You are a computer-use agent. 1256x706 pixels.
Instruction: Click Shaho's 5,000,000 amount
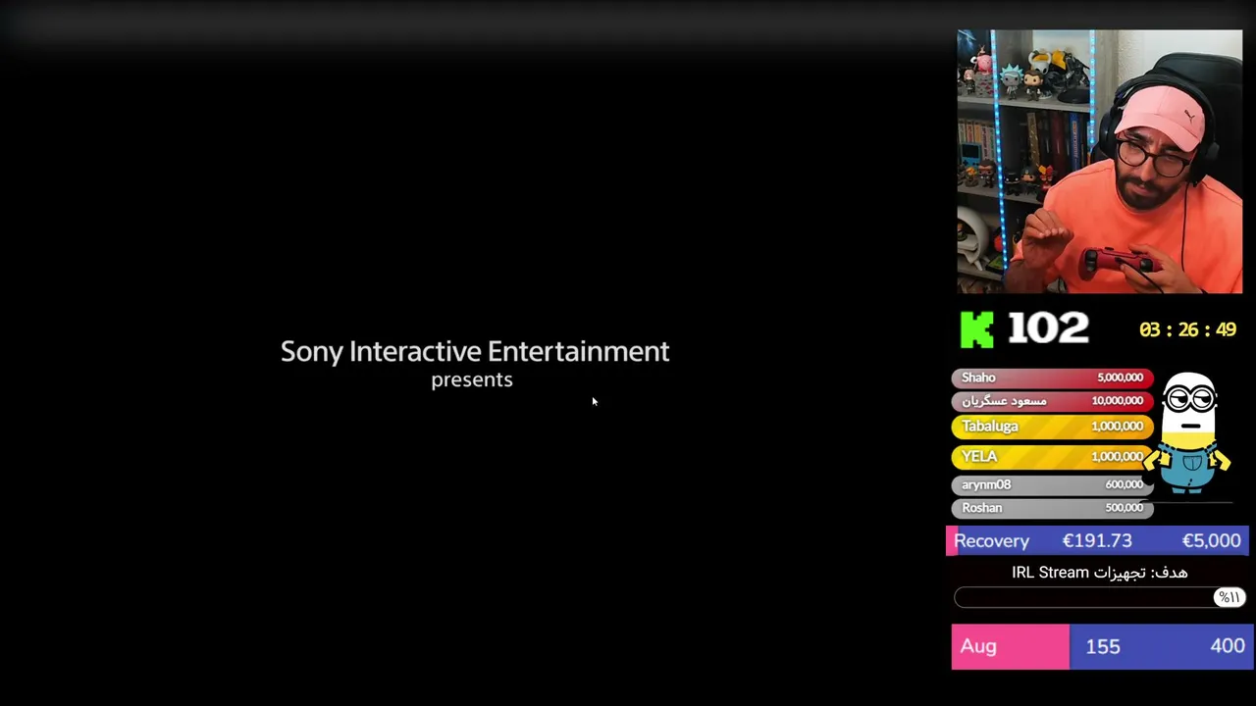pos(1120,378)
